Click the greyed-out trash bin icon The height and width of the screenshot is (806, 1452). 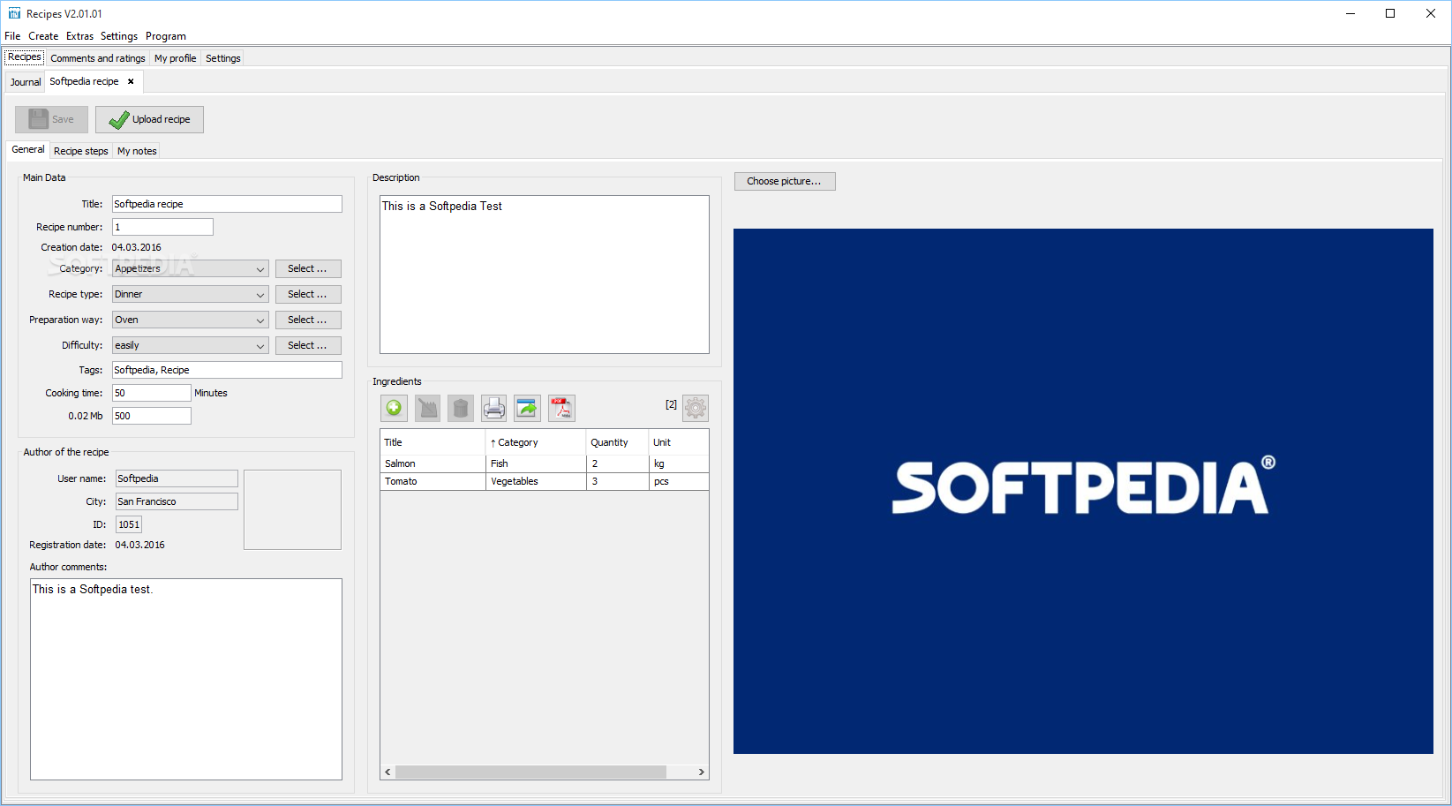coord(461,408)
